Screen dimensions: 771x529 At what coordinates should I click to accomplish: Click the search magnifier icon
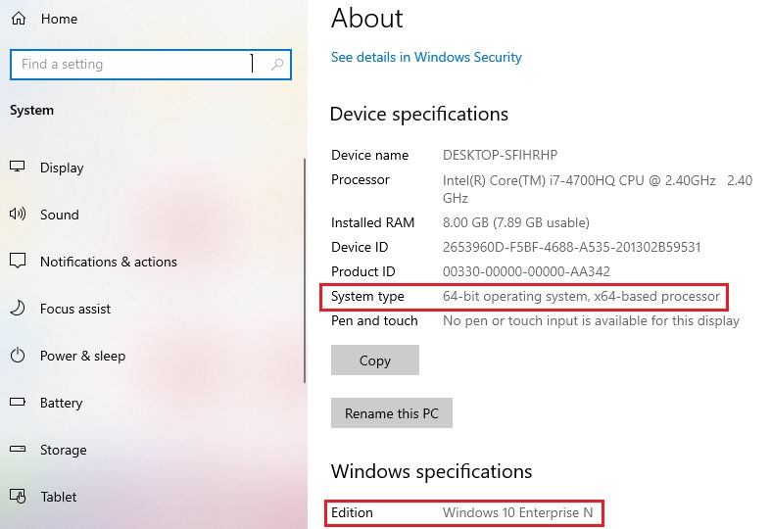tap(277, 65)
